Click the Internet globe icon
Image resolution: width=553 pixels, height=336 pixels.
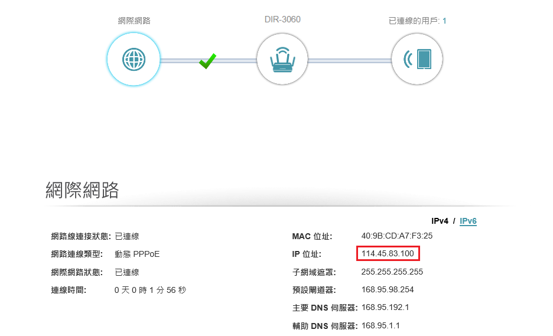click(134, 60)
